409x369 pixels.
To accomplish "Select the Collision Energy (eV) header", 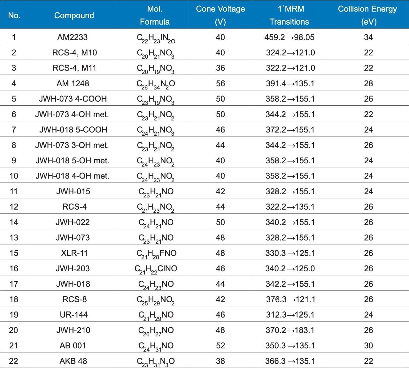I will pos(367,15).
